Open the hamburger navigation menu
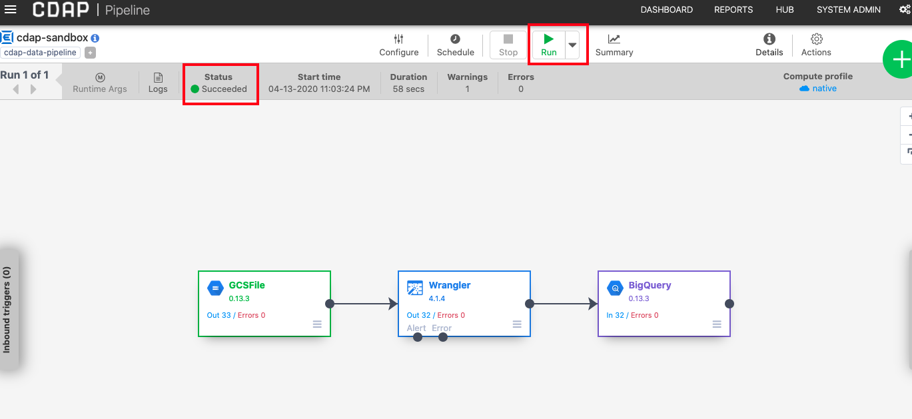Image resolution: width=912 pixels, height=419 pixels. 11,9
